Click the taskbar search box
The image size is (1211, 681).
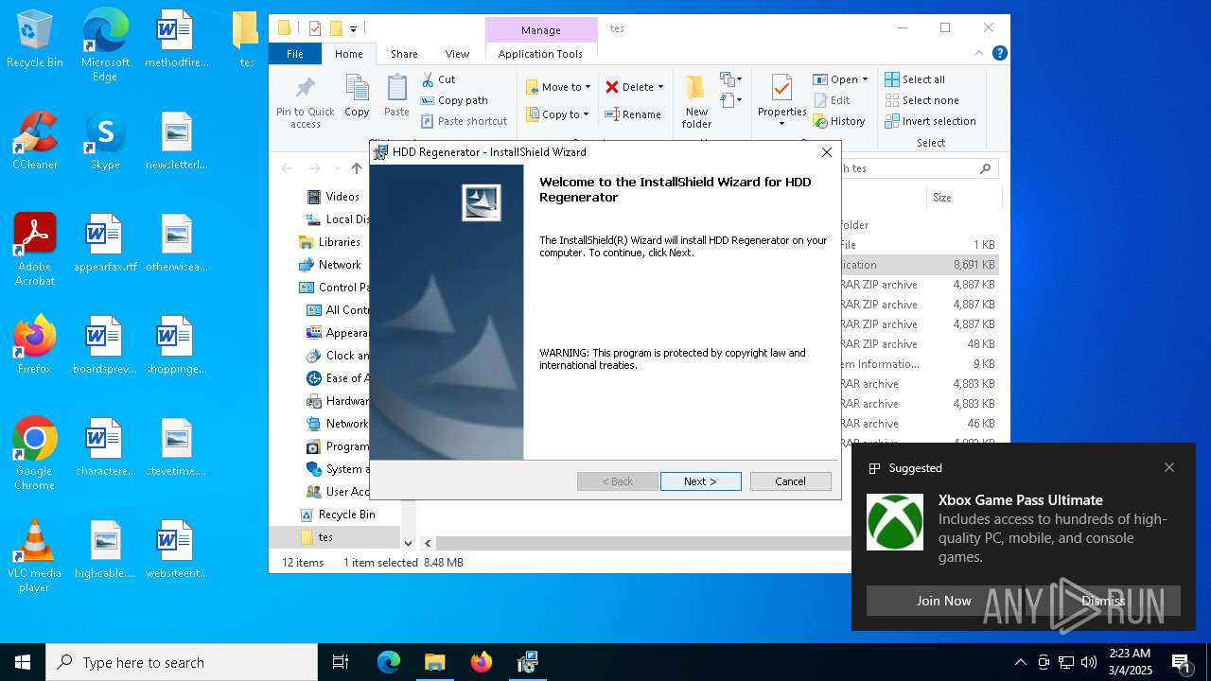182,662
